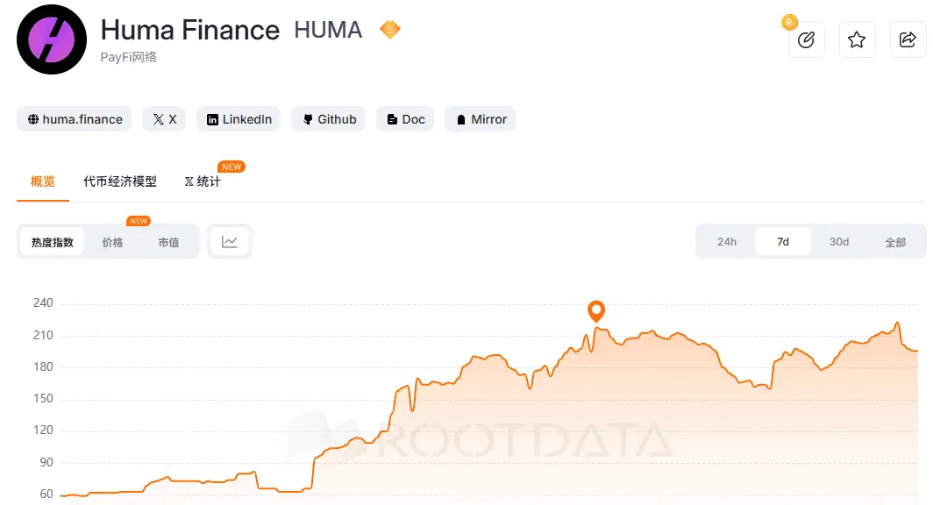Click the orange peak marker on the chart

click(596, 311)
